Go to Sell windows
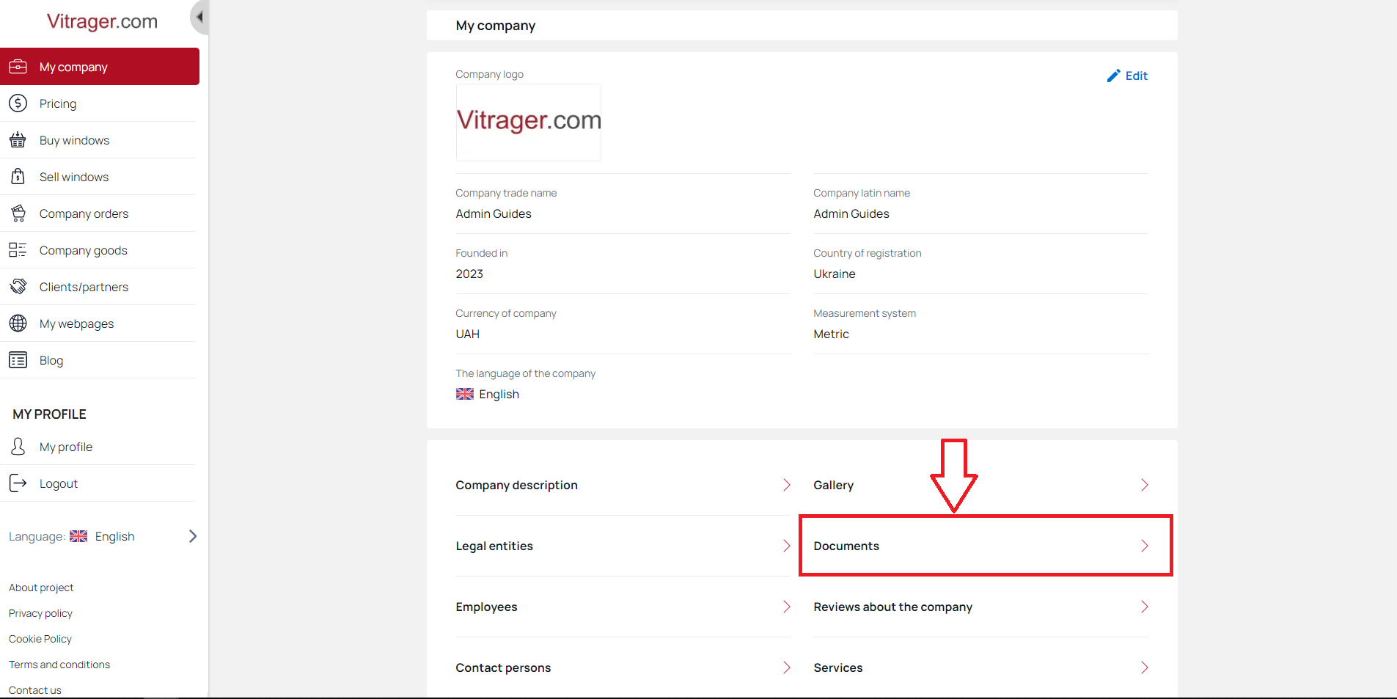Image resolution: width=1397 pixels, height=699 pixels. pyautogui.click(x=100, y=177)
